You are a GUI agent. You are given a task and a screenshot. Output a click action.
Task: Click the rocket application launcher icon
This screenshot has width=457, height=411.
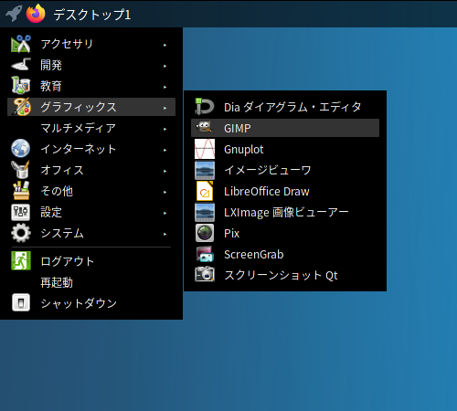(14, 14)
